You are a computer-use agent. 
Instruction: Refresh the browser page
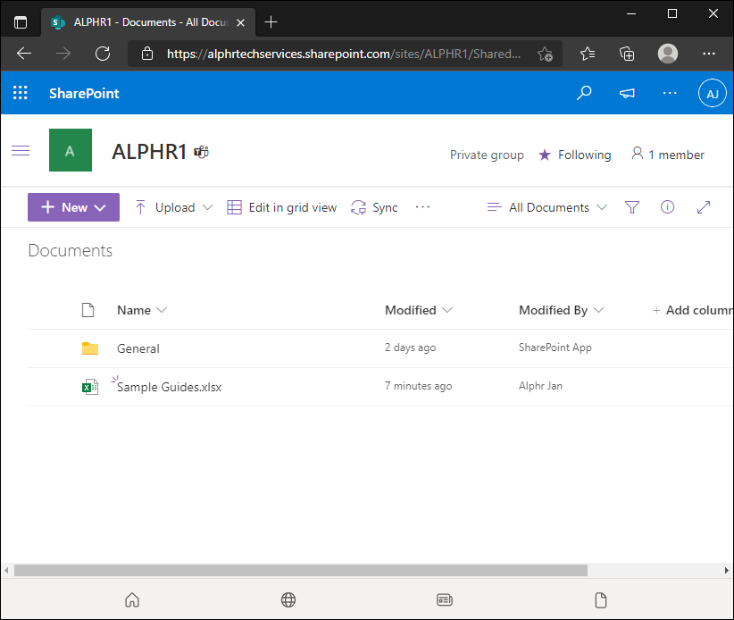click(103, 54)
